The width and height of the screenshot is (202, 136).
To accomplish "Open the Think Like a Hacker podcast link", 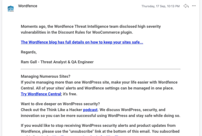I will pos(90,110).
